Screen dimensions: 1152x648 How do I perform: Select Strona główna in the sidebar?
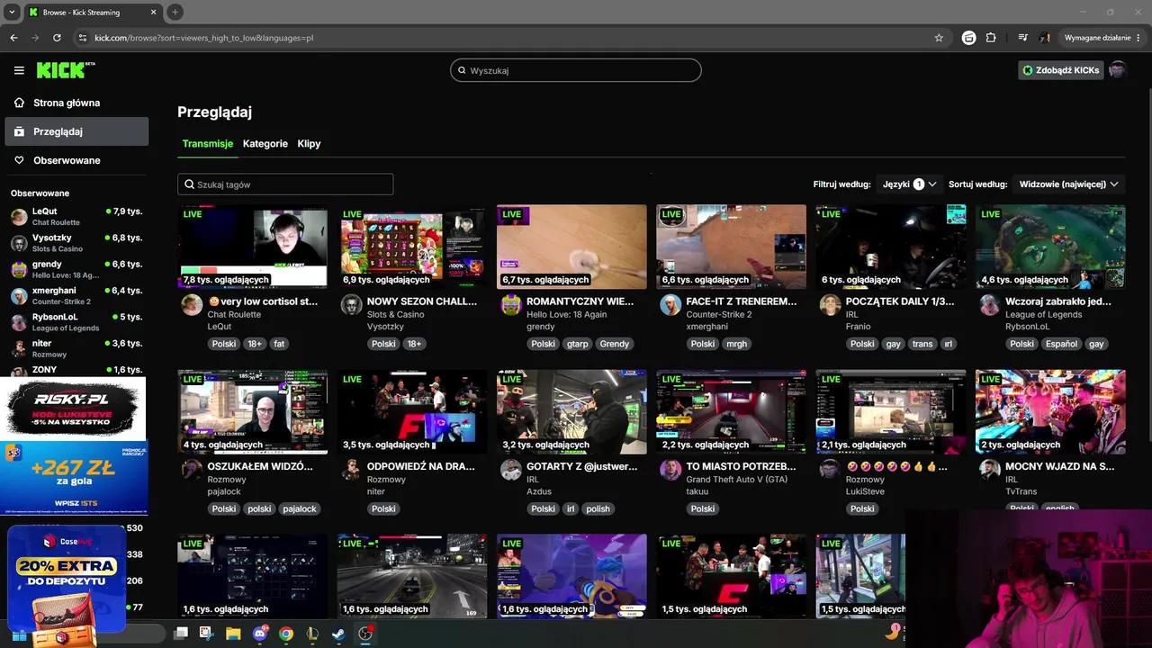[x=76, y=103]
